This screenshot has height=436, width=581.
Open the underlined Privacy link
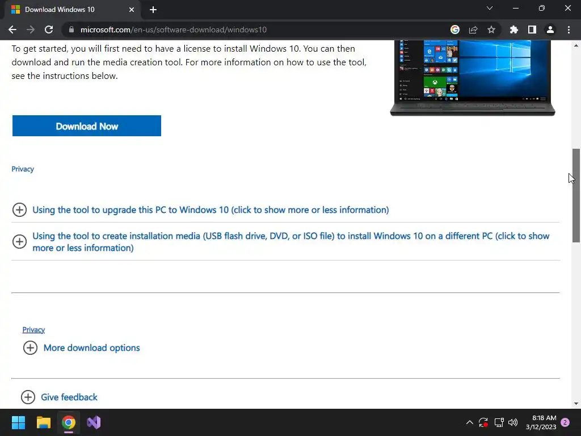coord(33,330)
